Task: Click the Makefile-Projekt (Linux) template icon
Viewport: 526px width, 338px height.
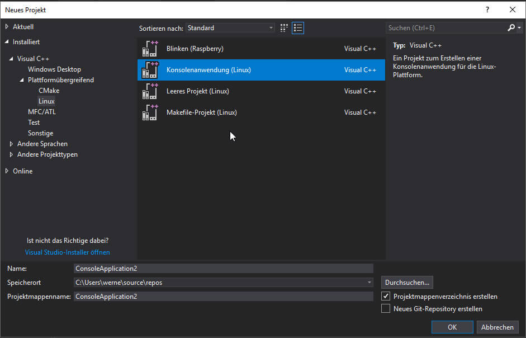Action: (x=150, y=112)
